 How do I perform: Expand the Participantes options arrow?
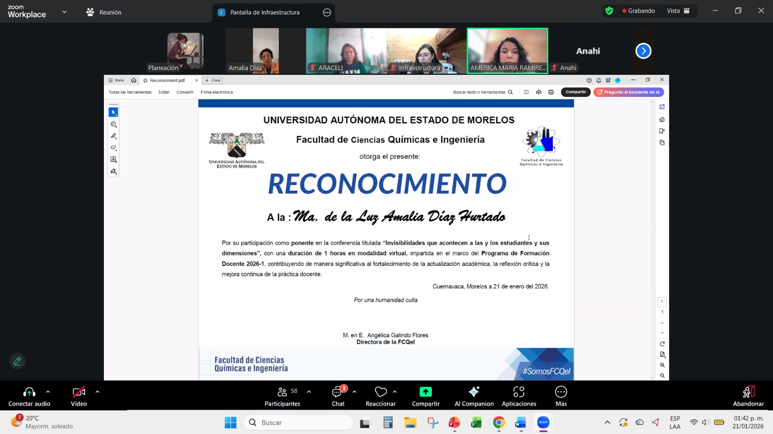[309, 392]
